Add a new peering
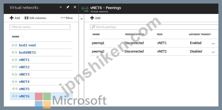The width and height of the screenshot is (222, 110). tap(95, 18)
